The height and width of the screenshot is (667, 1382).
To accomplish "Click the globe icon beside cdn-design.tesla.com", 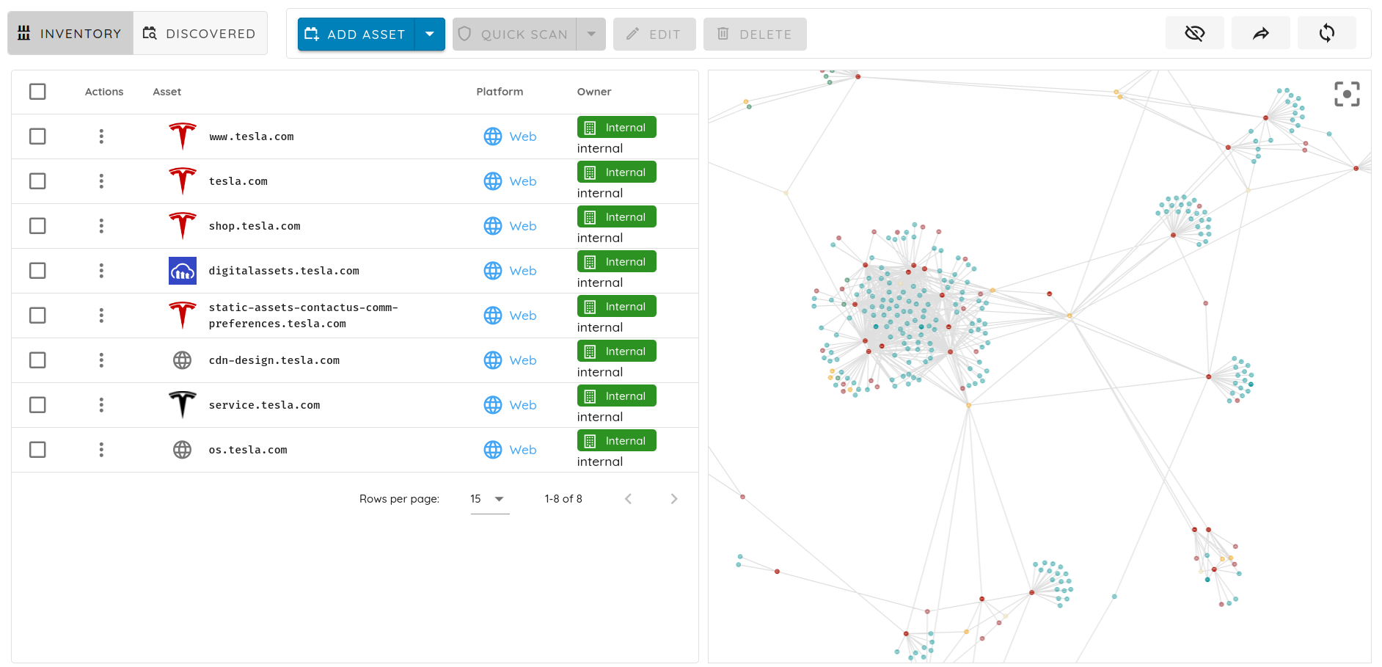I will click(183, 360).
